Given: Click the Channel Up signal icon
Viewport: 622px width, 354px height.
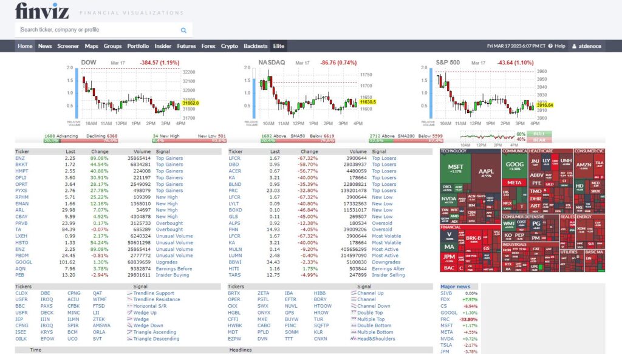Looking at the screenshot, I should [354, 293].
